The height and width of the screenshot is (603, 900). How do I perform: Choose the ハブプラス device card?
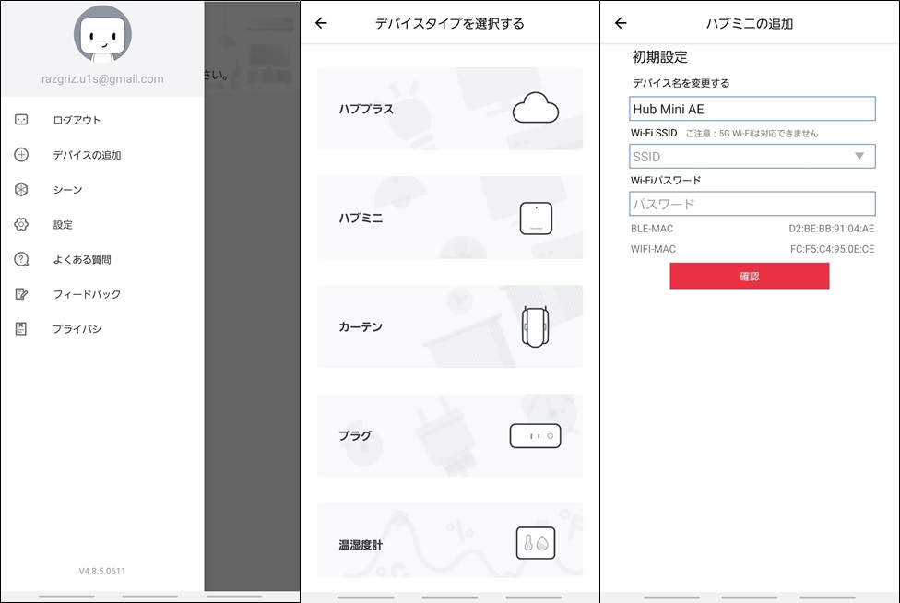point(450,109)
